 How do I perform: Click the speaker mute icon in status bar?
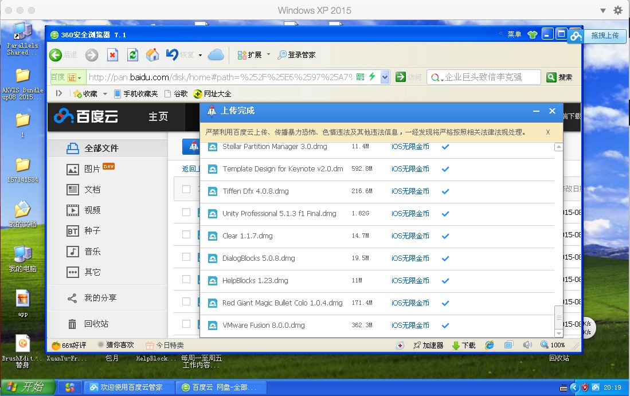pyautogui.click(x=527, y=345)
